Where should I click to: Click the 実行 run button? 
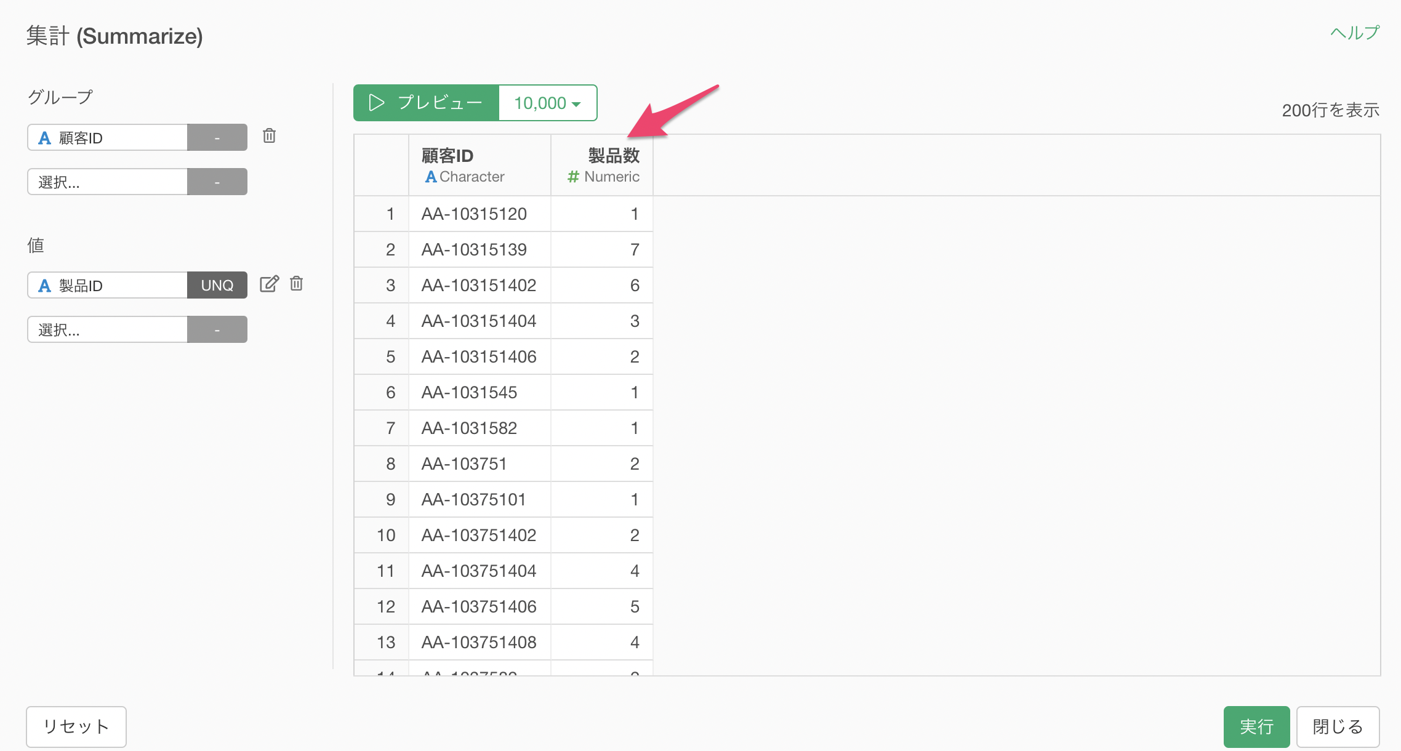(1256, 726)
